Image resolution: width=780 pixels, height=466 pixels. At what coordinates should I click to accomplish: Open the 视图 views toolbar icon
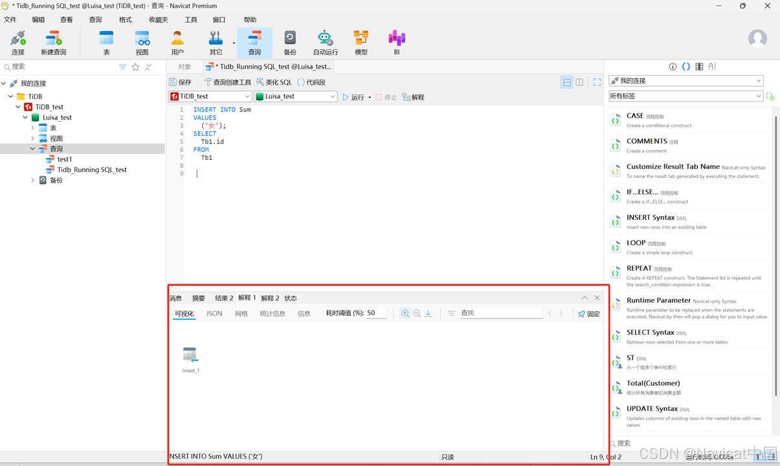point(142,43)
